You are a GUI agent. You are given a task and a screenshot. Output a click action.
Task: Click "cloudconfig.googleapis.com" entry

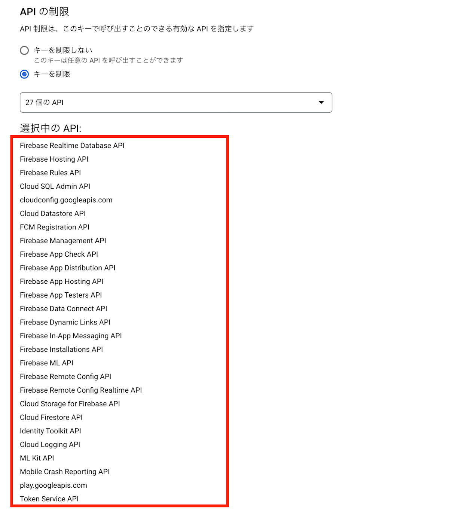tap(66, 200)
